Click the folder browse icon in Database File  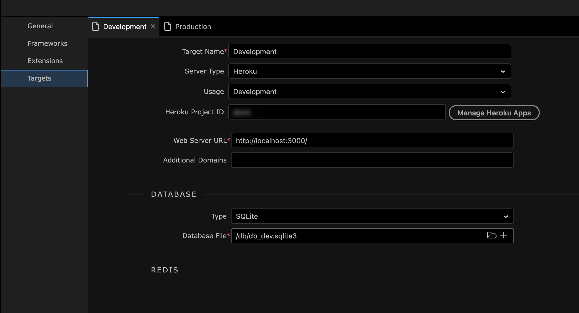492,235
